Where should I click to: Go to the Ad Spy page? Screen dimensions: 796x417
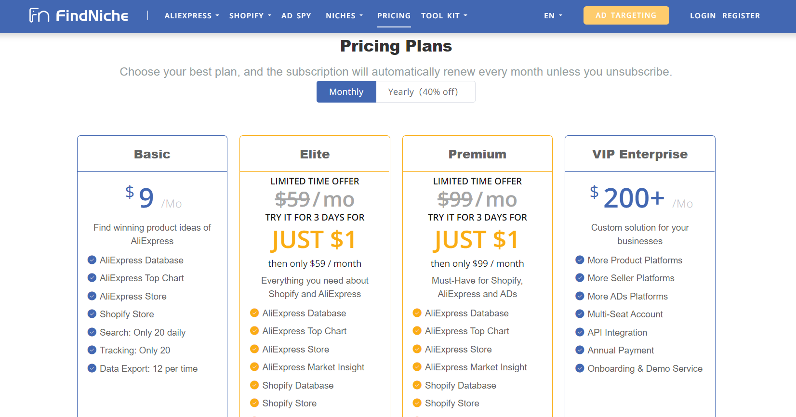point(296,16)
